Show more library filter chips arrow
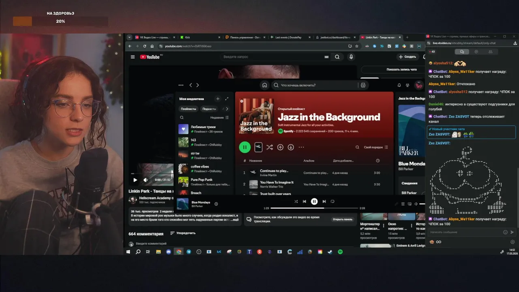519x292 pixels. 227,109
